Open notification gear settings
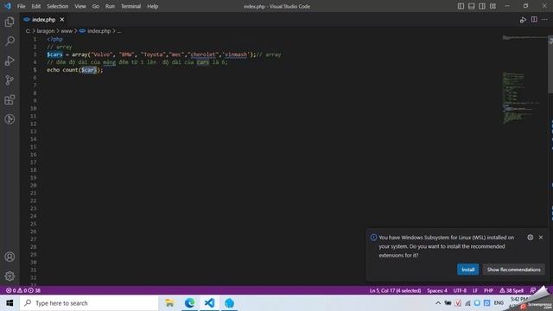Screen dimensions: 553x311 pos(530,238)
